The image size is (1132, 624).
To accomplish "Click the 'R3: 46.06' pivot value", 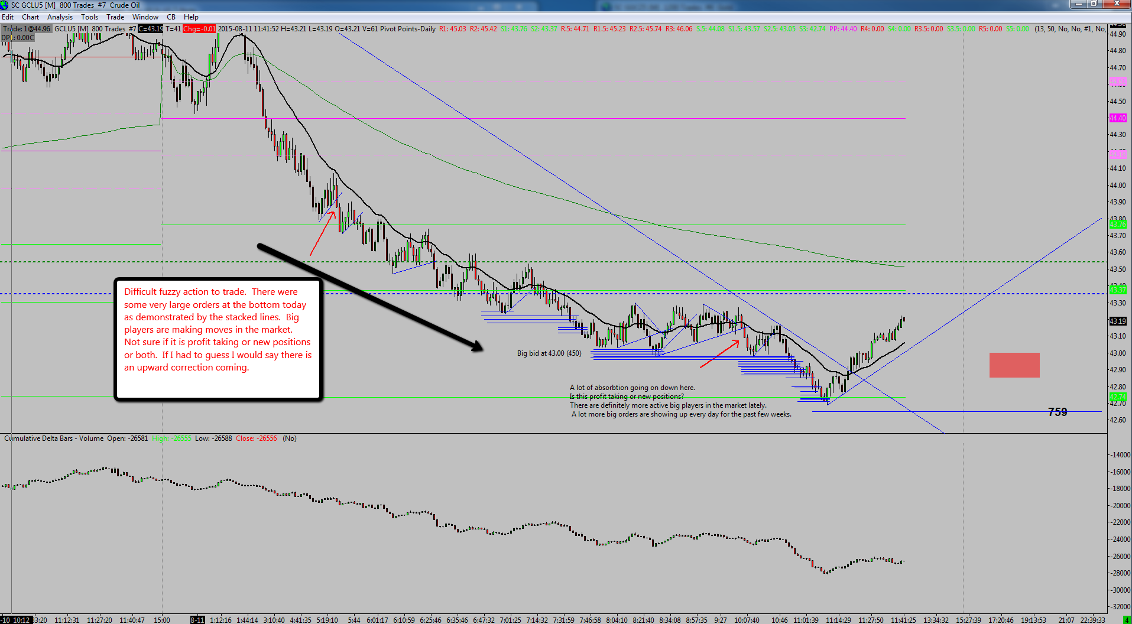I will point(679,29).
